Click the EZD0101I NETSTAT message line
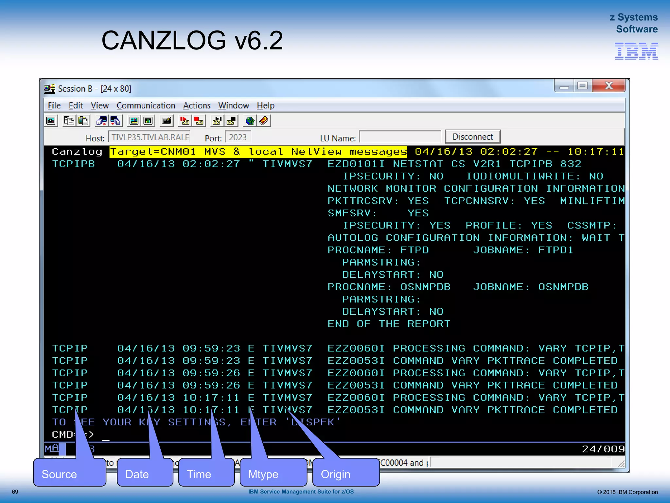Viewport: 670px width, 503px height. 455,164
